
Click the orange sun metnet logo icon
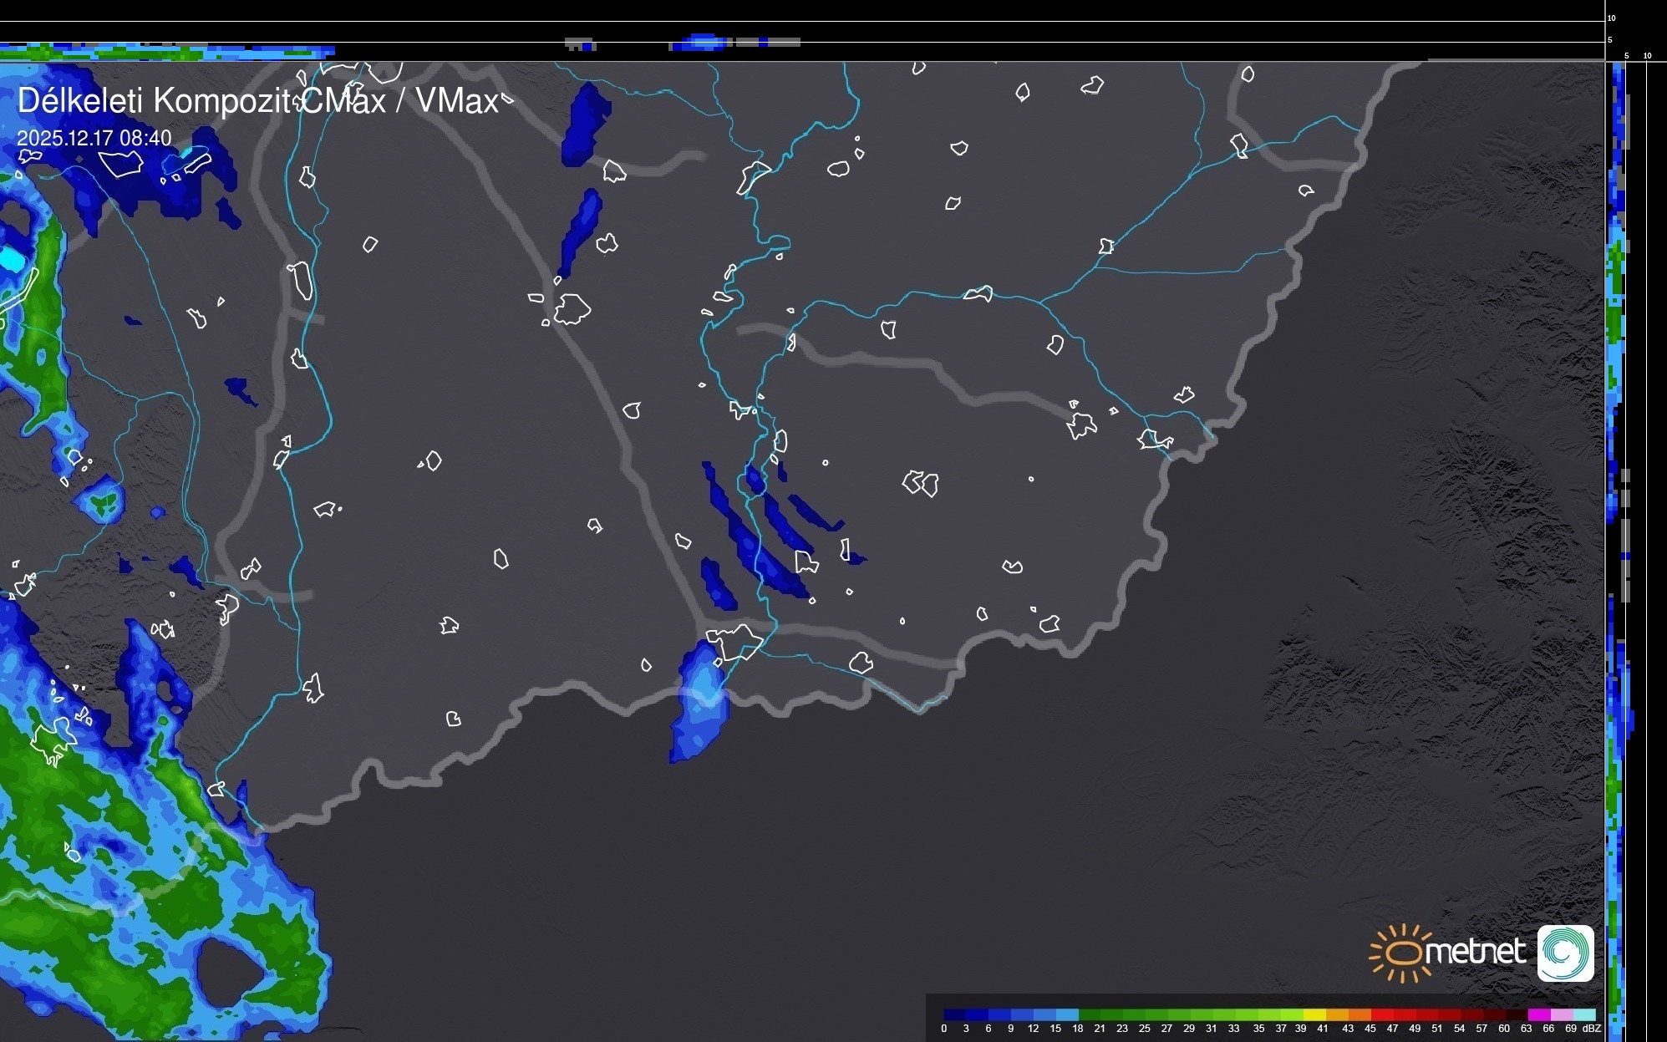(1403, 952)
